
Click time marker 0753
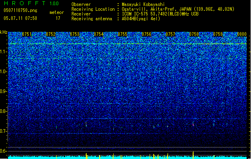pyautogui.click(x=75, y=34)
